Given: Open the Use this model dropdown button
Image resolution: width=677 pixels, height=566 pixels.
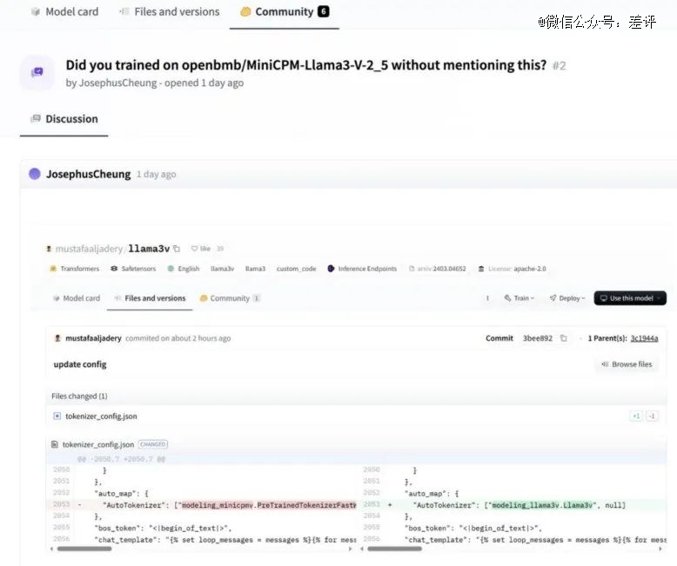Looking at the screenshot, I should (x=630, y=298).
